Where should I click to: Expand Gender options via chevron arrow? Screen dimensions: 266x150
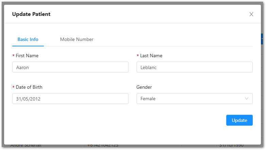point(247,99)
